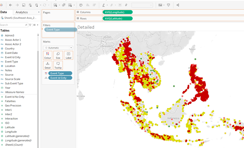Switch to the Analytics tab

click(x=22, y=12)
